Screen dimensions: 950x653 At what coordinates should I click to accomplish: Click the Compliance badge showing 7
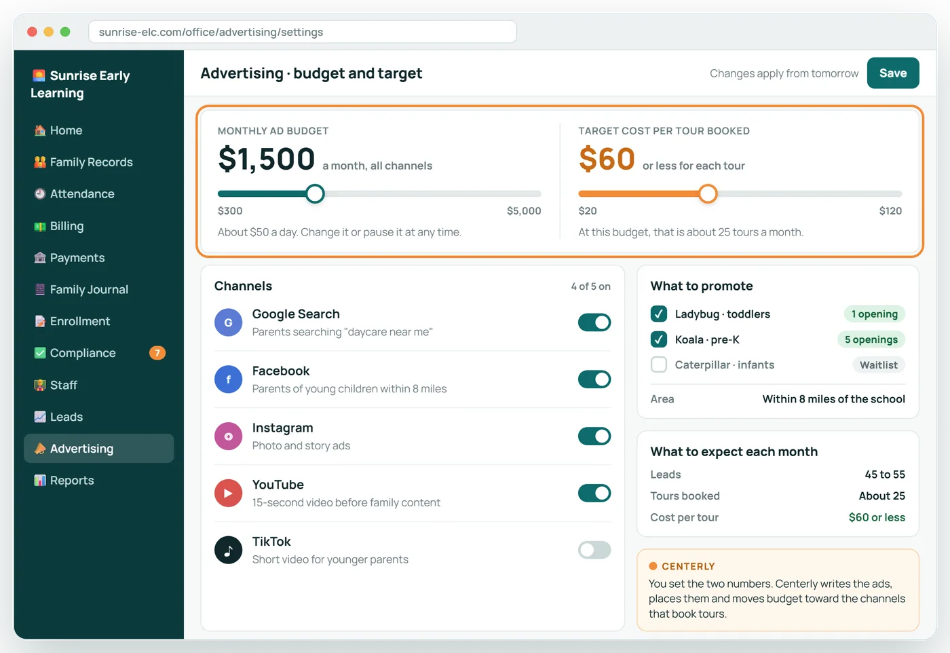pyautogui.click(x=157, y=353)
